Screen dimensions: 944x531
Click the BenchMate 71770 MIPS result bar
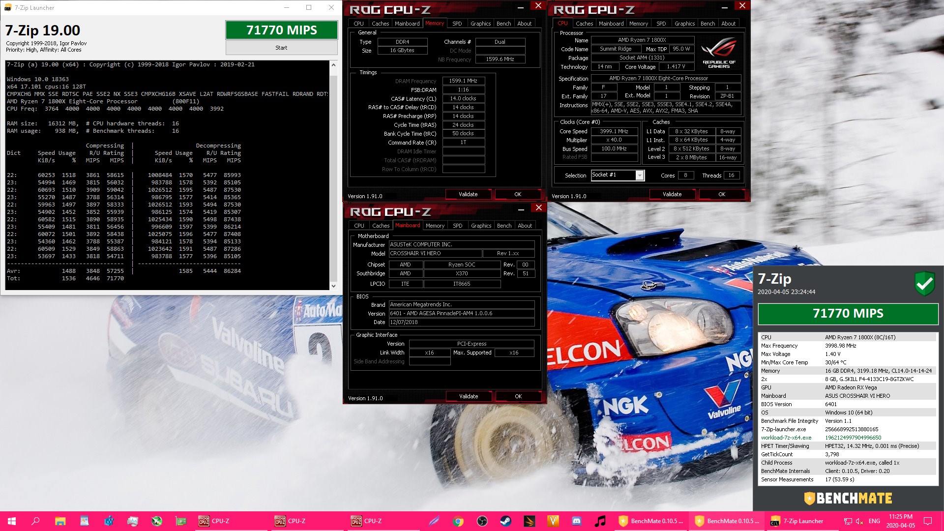click(848, 314)
